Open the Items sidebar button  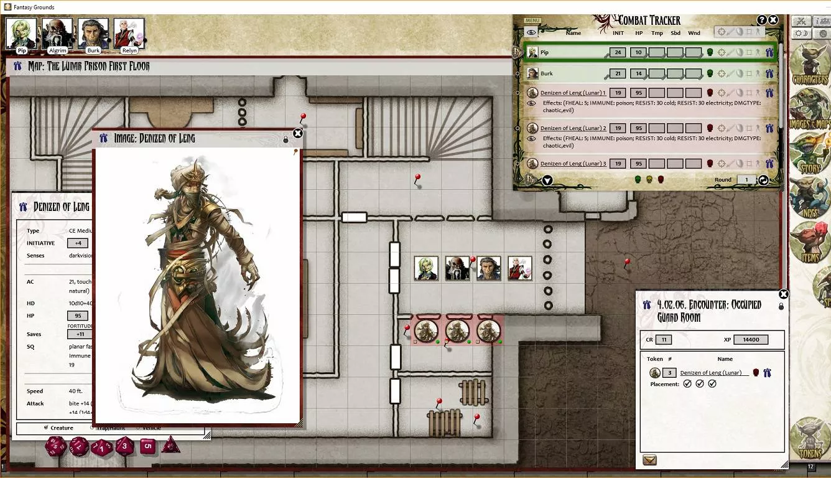[x=809, y=241]
